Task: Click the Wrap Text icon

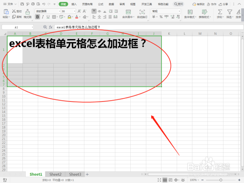Action: tap(142, 12)
